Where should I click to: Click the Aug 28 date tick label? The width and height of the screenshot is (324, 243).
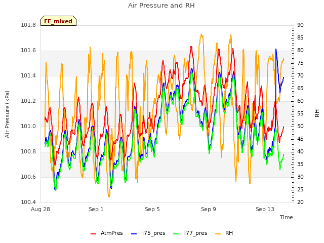[x=40, y=209]
